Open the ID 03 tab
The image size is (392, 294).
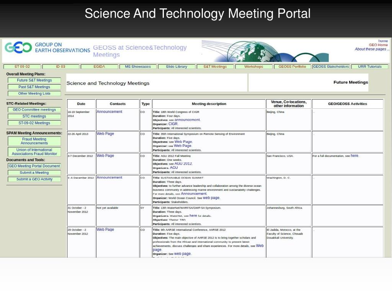(x=60, y=67)
